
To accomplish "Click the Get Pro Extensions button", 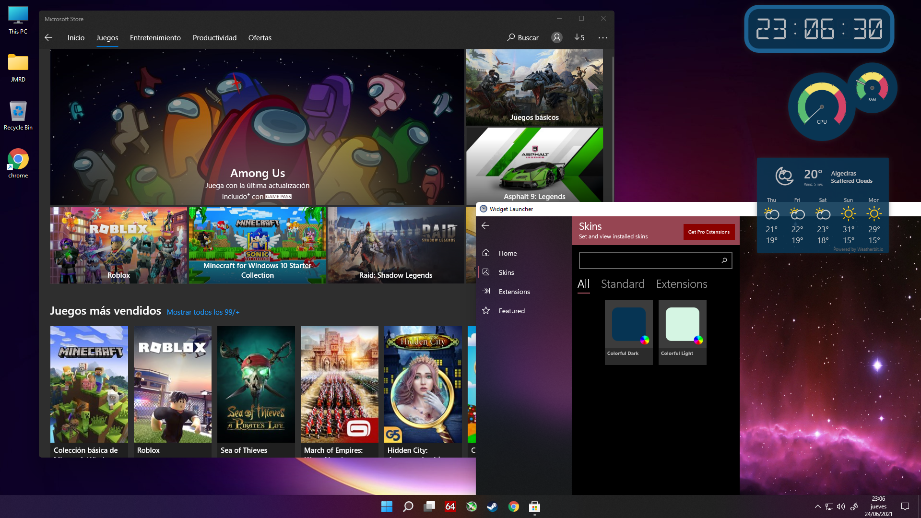I will tap(708, 232).
